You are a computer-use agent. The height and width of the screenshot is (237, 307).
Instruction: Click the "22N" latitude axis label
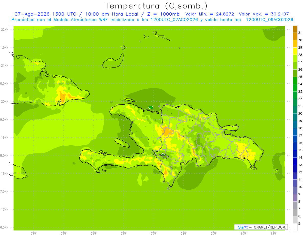4,30
